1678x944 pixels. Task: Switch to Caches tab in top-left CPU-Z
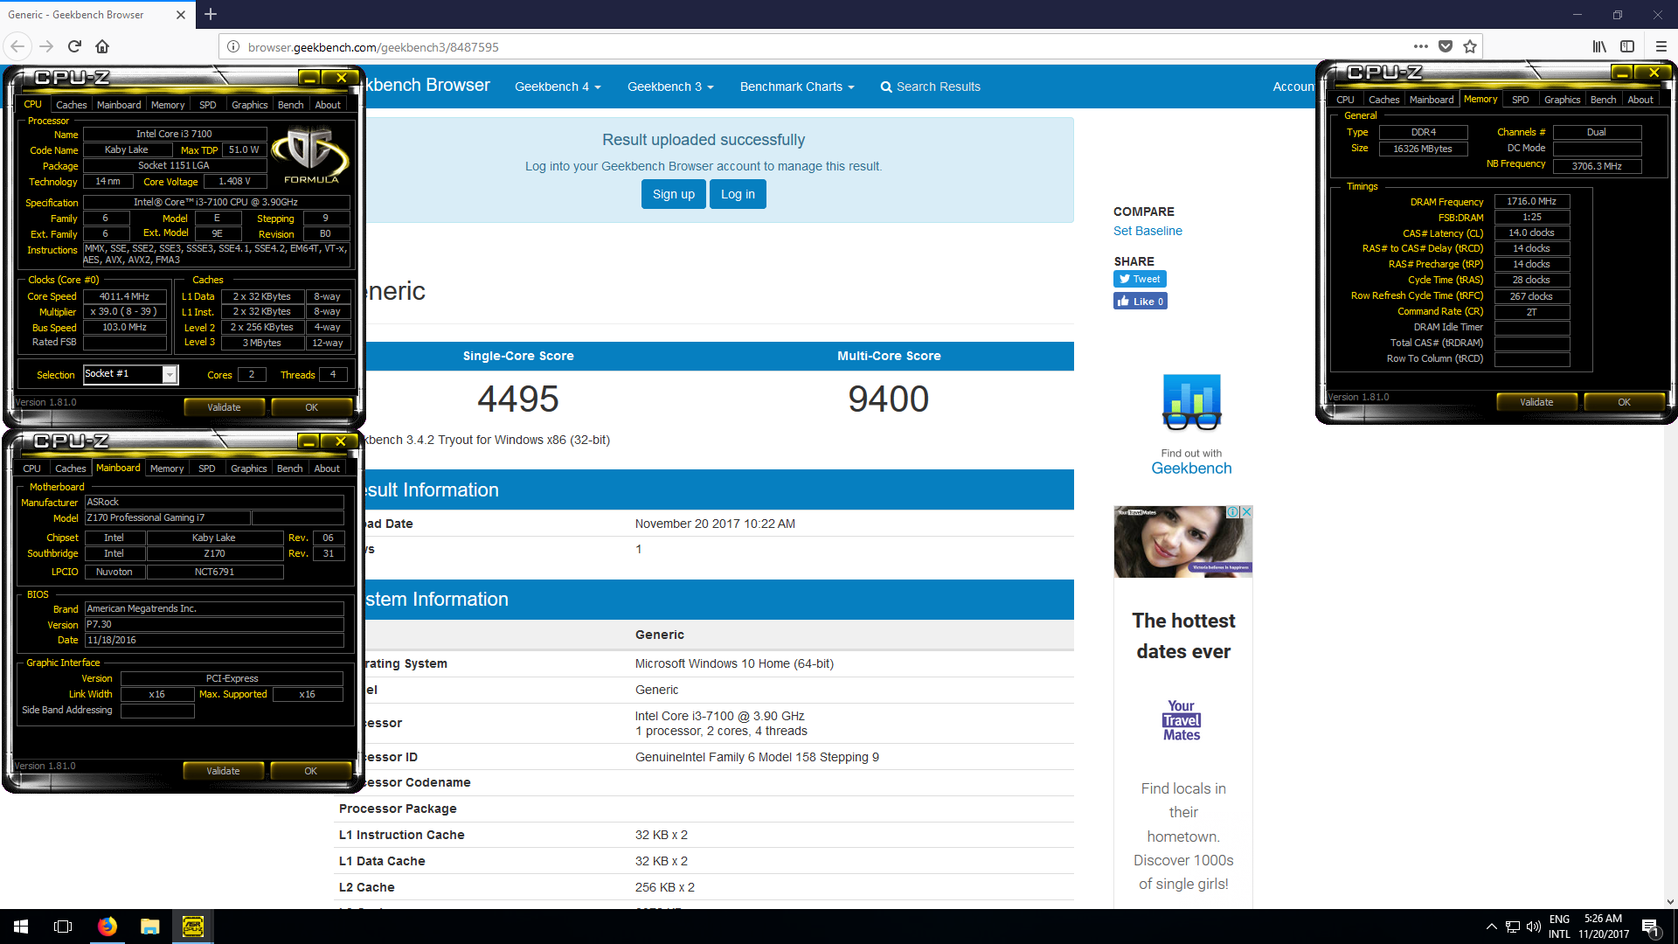[x=72, y=105]
